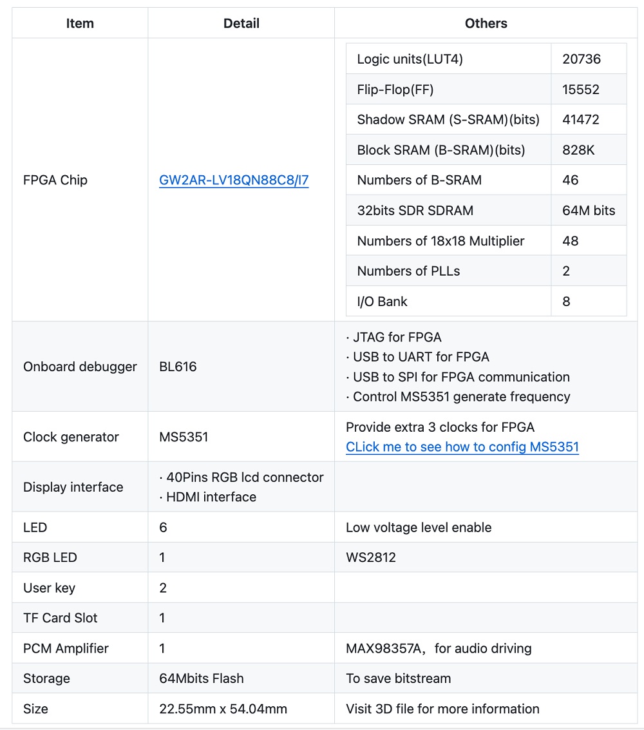The height and width of the screenshot is (730, 644).
Task: Click the "Item" column header
Action: tap(80, 24)
